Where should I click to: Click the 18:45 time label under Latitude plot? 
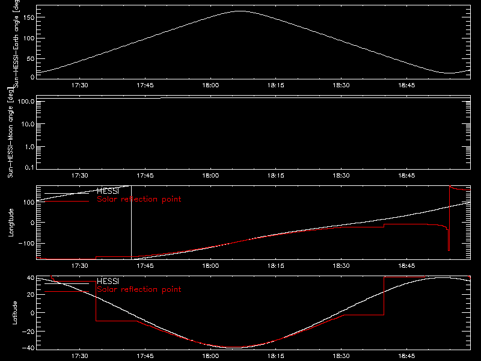click(406, 356)
